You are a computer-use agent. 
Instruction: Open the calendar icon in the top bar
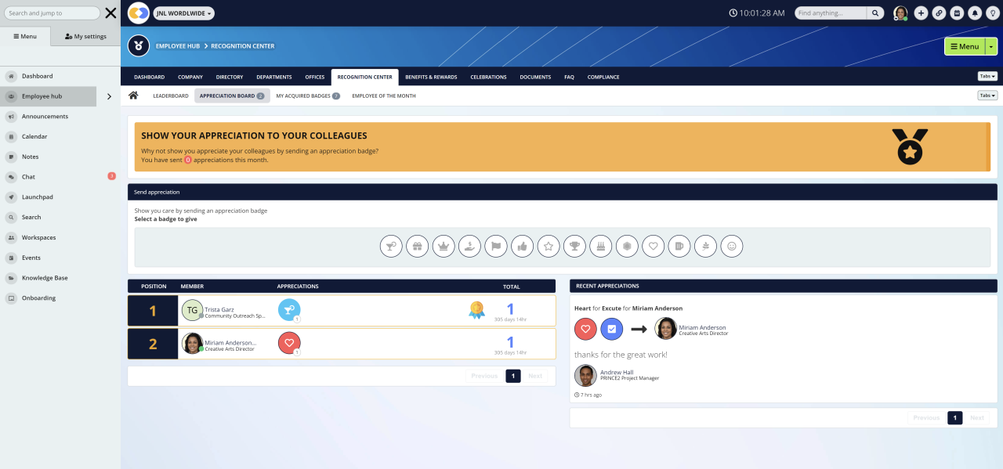tap(957, 13)
